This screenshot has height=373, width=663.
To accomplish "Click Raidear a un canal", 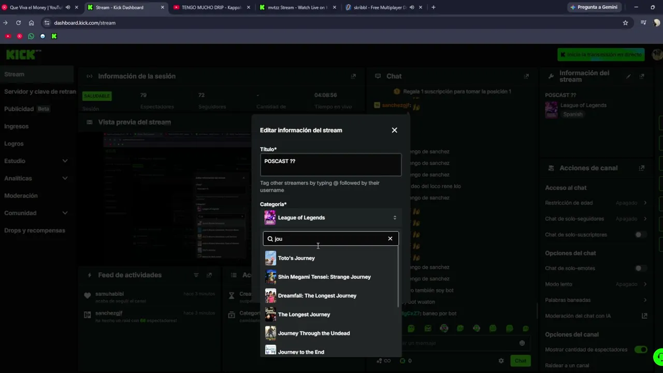I will pyautogui.click(x=567, y=365).
